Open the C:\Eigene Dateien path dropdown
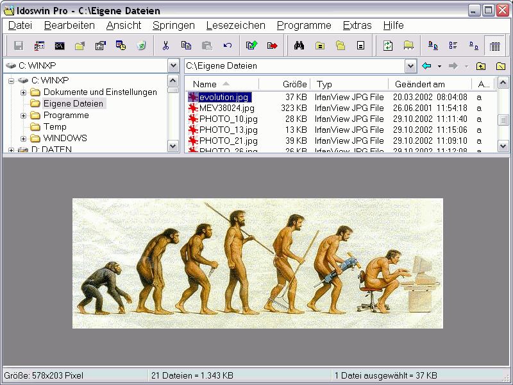513x385 pixels. [410, 66]
